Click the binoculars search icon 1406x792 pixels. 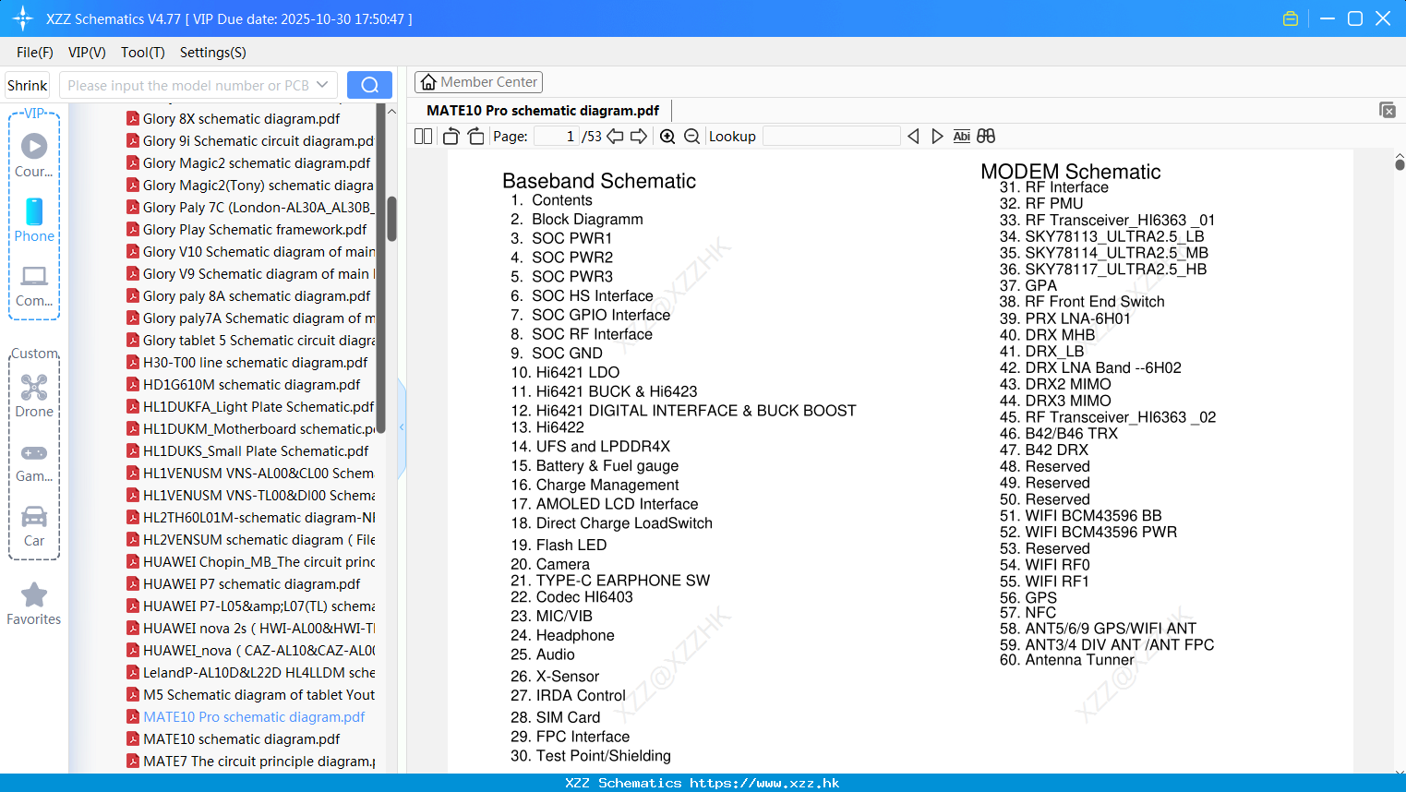point(986,137)
